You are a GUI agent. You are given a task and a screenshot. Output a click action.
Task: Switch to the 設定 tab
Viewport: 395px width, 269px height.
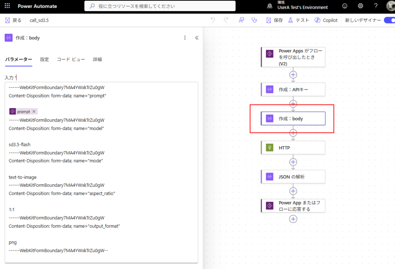pos(44,59)
